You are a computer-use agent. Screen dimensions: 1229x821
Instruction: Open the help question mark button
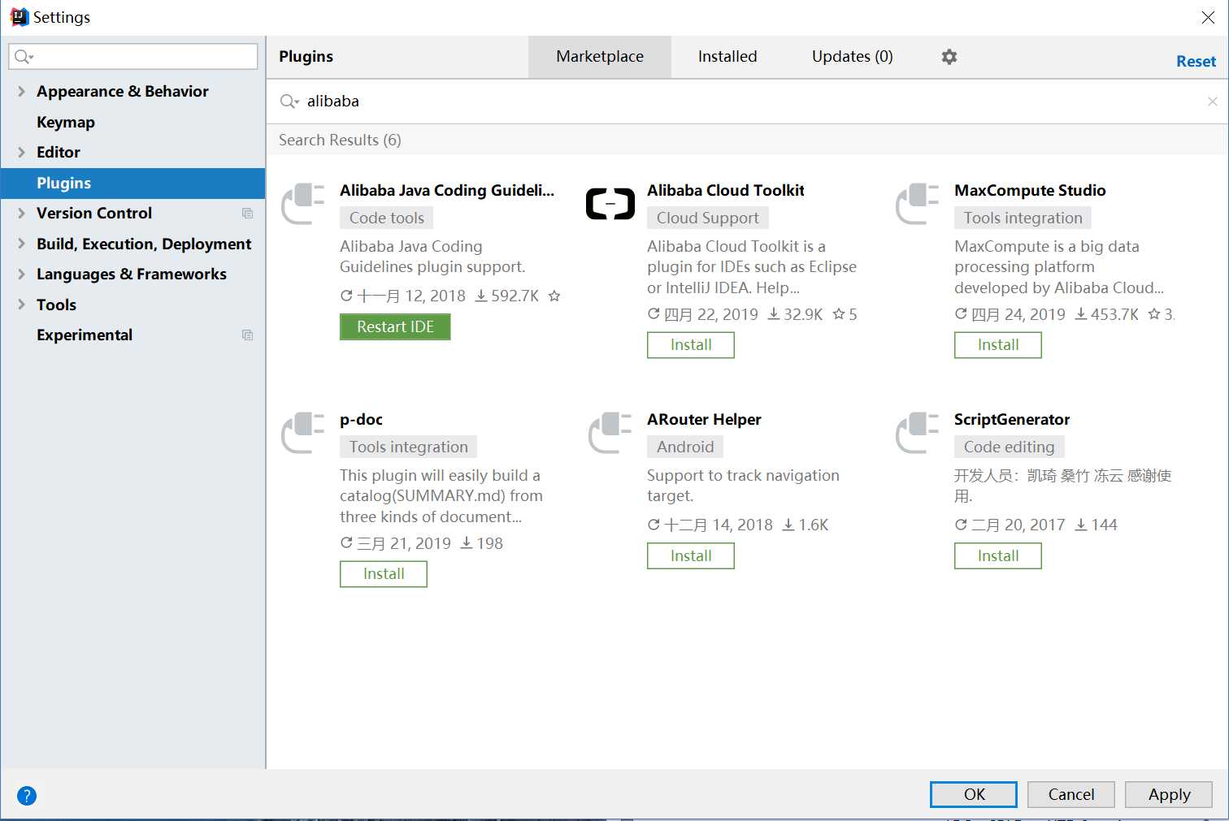click(x=27, y=796)
